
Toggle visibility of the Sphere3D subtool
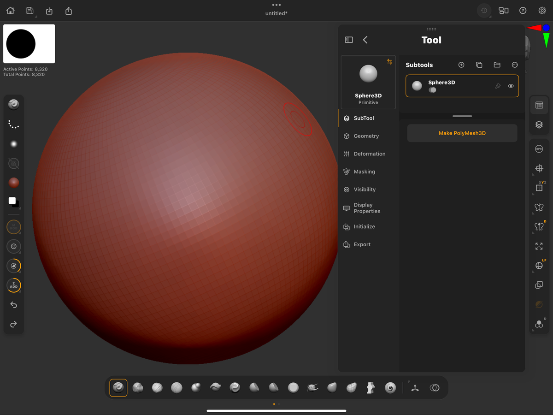point(511,86)
